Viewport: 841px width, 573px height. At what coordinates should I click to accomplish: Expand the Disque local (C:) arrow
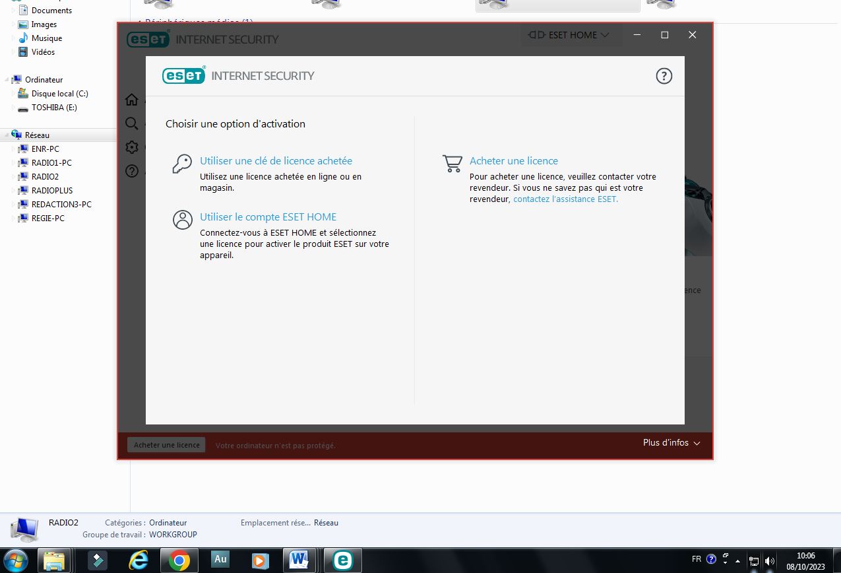pos(14,94)
